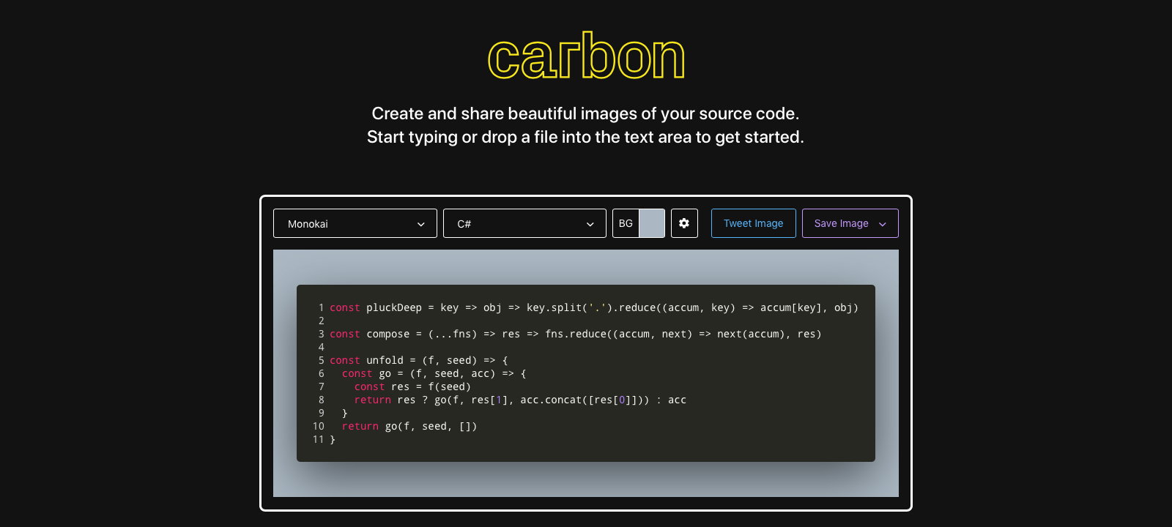Click the 'Create and share beautiful images' text

click(x=585, y=113)
